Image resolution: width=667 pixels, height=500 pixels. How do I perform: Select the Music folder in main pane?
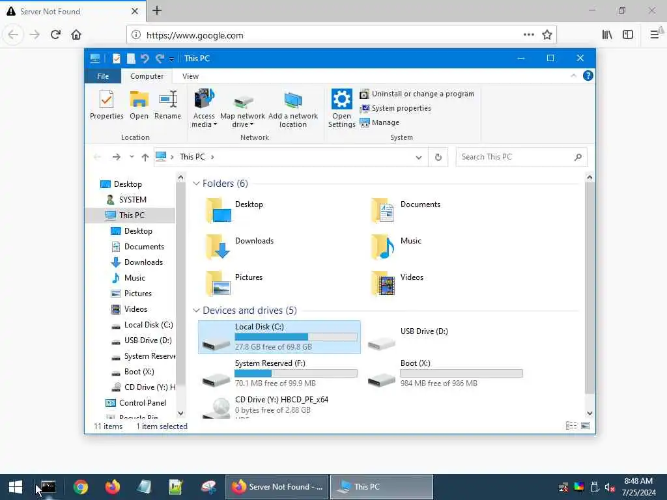click(395, 247)
